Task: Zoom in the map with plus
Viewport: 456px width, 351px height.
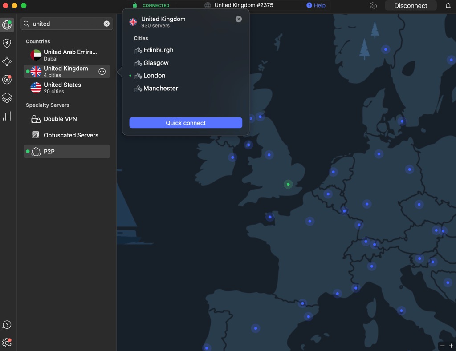Action: pyautogui.click(x=451, y=346)
